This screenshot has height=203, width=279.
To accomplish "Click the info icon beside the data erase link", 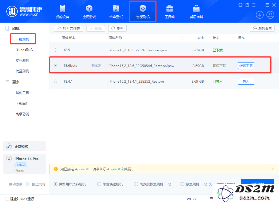I will 210,184.
